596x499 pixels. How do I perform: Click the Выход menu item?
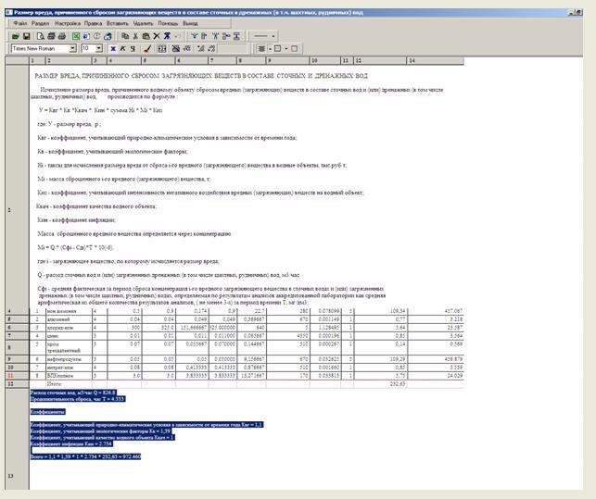tap(190, 21)
